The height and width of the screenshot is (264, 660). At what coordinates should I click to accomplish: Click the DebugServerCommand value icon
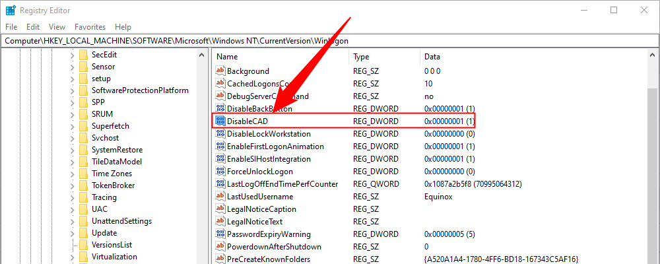pyautogui.click(x=220, y=96)
